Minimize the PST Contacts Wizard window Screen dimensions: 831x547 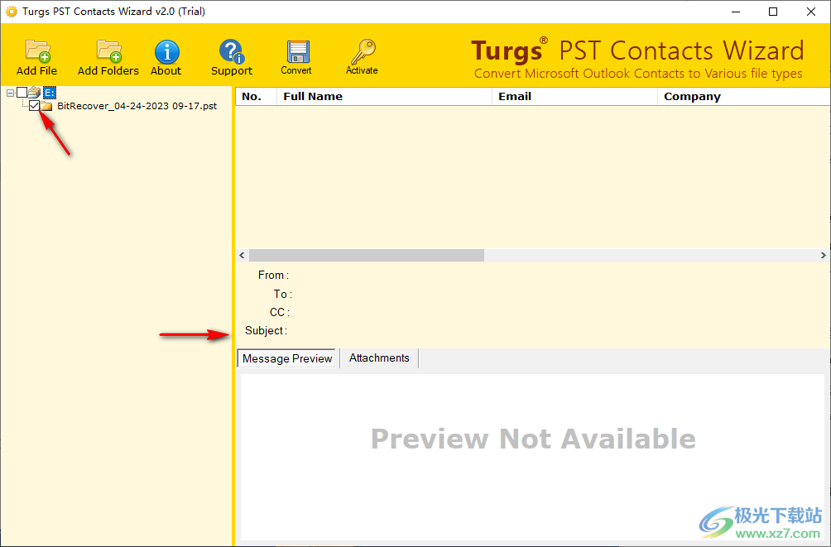click(736, 12)
